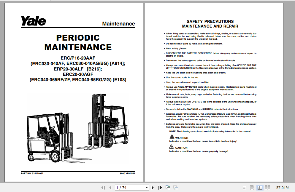Click the WARNING triangle symbol

[x=172, y=137]
